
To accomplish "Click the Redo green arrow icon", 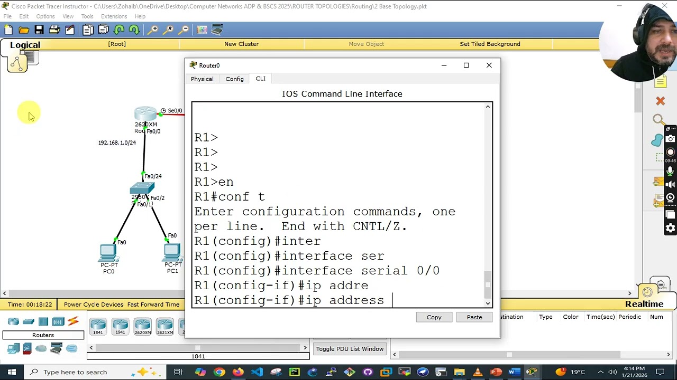I will 134,30.
